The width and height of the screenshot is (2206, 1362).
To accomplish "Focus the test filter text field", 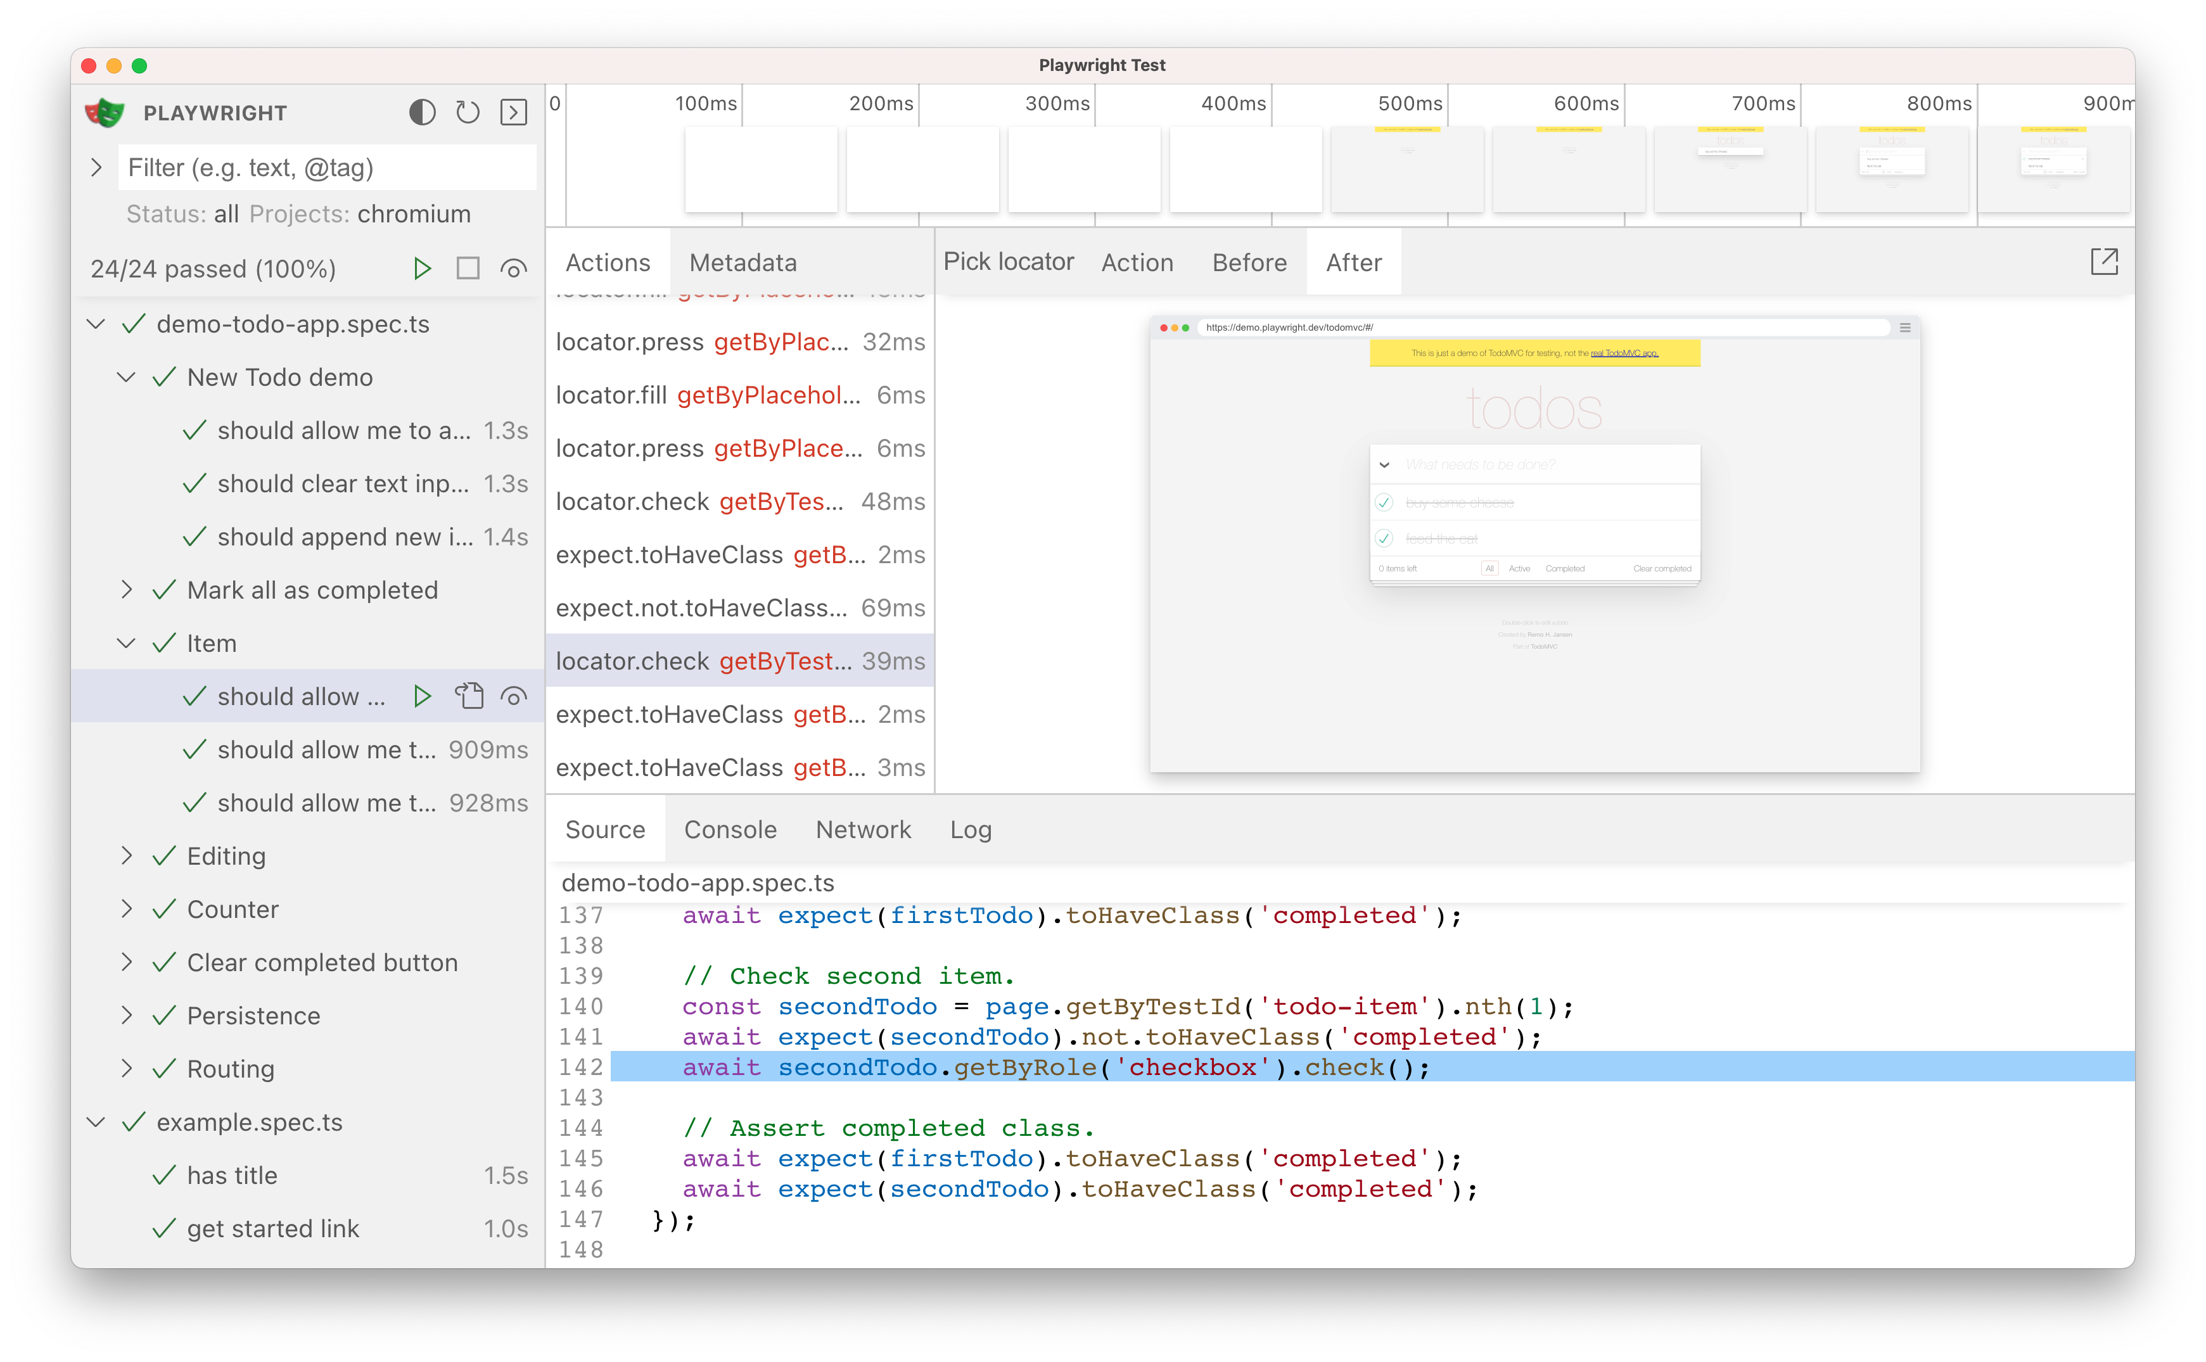I will tap(327, 167).
